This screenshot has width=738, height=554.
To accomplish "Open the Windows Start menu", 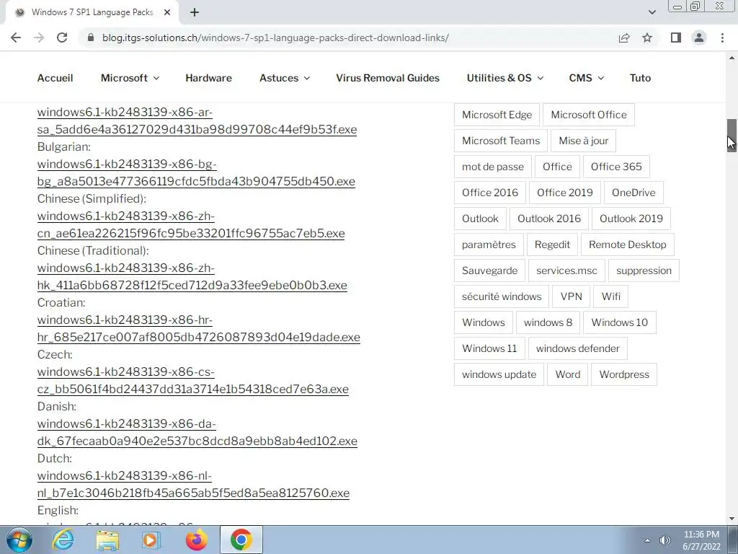I will pos(19,540).
